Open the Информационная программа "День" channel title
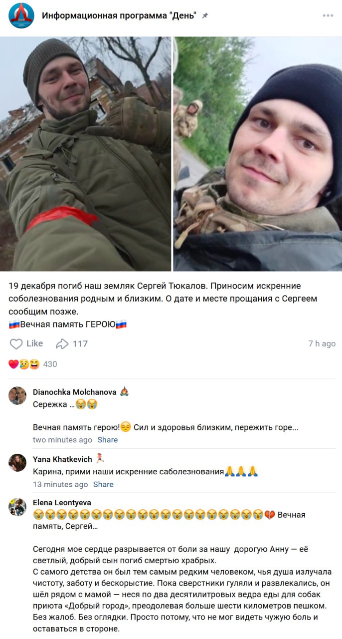 [120, 15]
